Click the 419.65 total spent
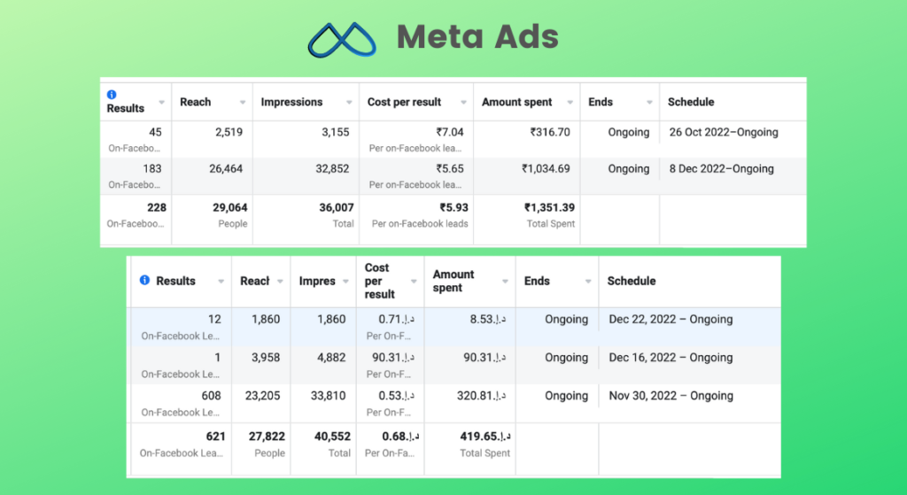The width and height of the screenshot is (907, 495). pos(485,437)
